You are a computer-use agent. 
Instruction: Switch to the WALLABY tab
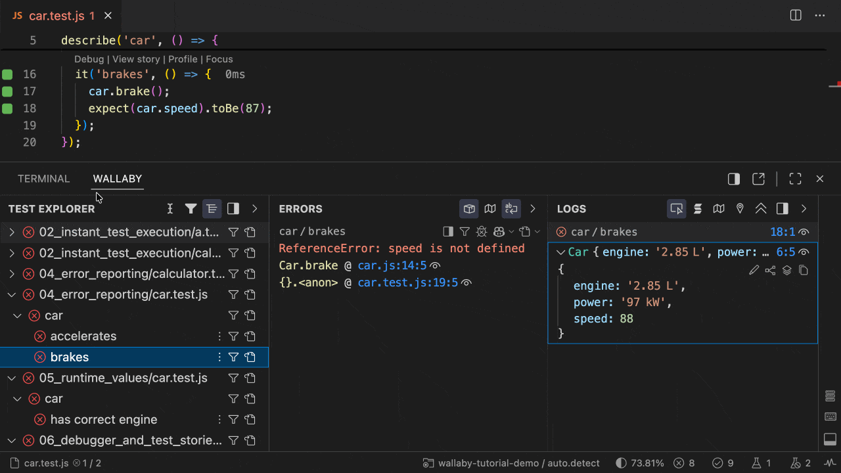point(118,179)
